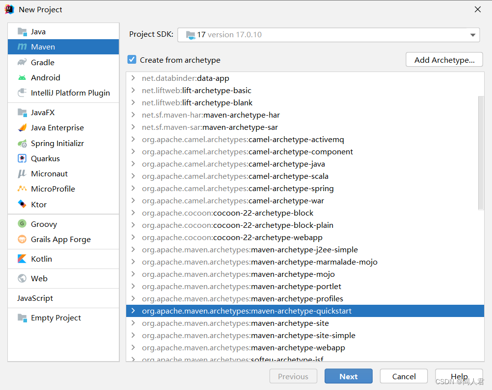Click the IntelliJ Platform Plugin icon
Viewport: 492px width, 390px height.
coord(22,93)
